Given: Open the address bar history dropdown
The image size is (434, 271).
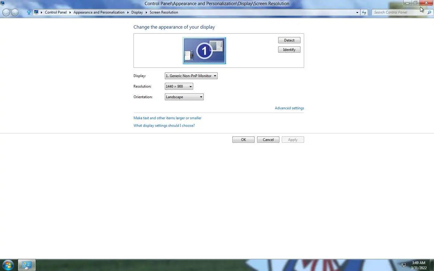Looking at the screenshot, I should (x=357, y=12).
